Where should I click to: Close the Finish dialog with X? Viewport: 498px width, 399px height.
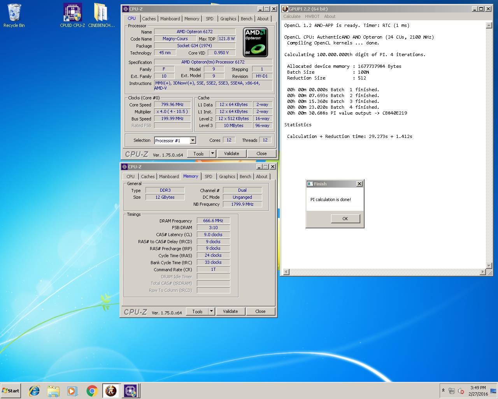point(359,184)
